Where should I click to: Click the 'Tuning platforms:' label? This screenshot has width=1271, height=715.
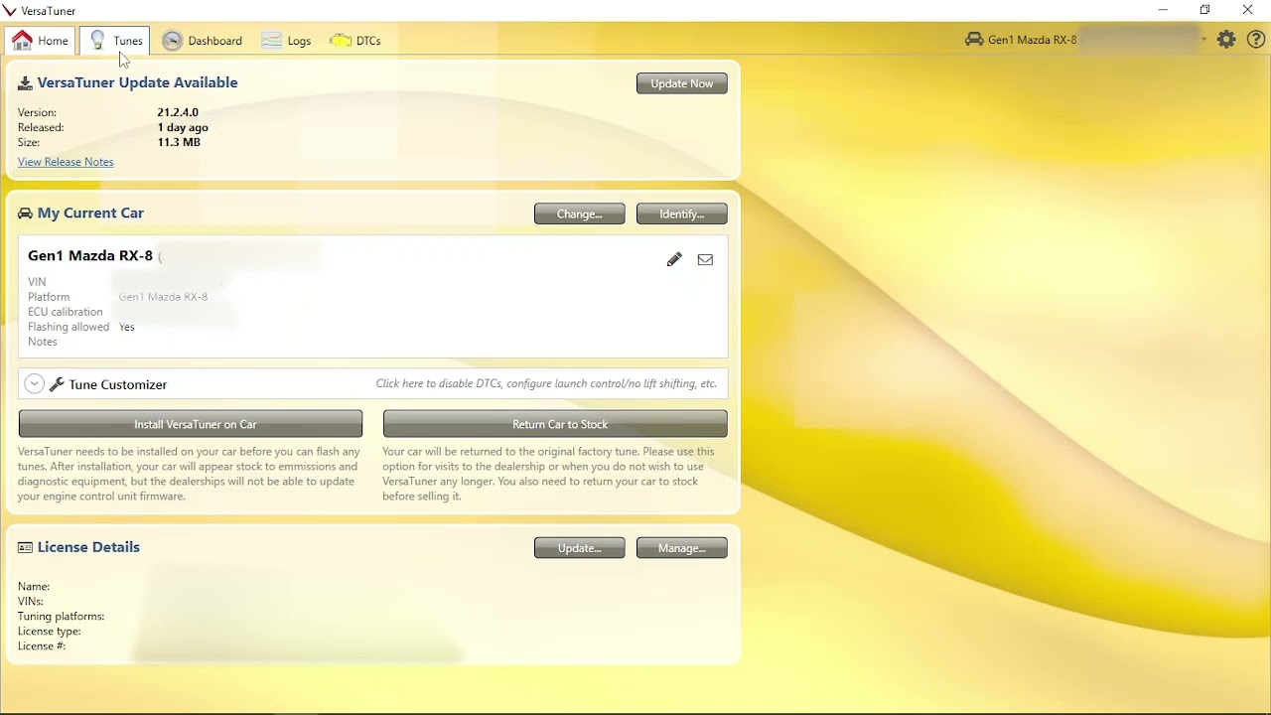[x=61, y=617]
